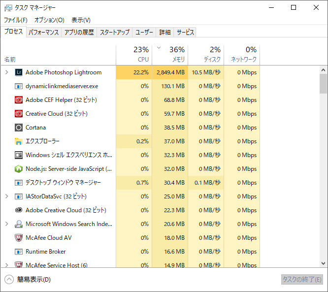Click the Windows シェル エクスペリエンス icon
Screen dimensions: 328x292
[19, 155]
